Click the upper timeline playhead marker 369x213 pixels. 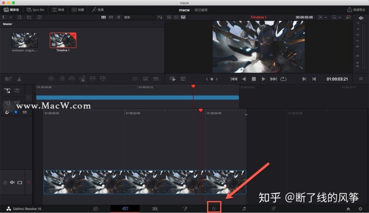click(193, 86)
